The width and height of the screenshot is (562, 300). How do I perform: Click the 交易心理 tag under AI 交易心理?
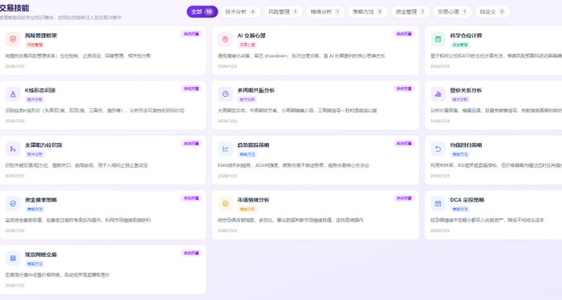click(x=247, y=45)
